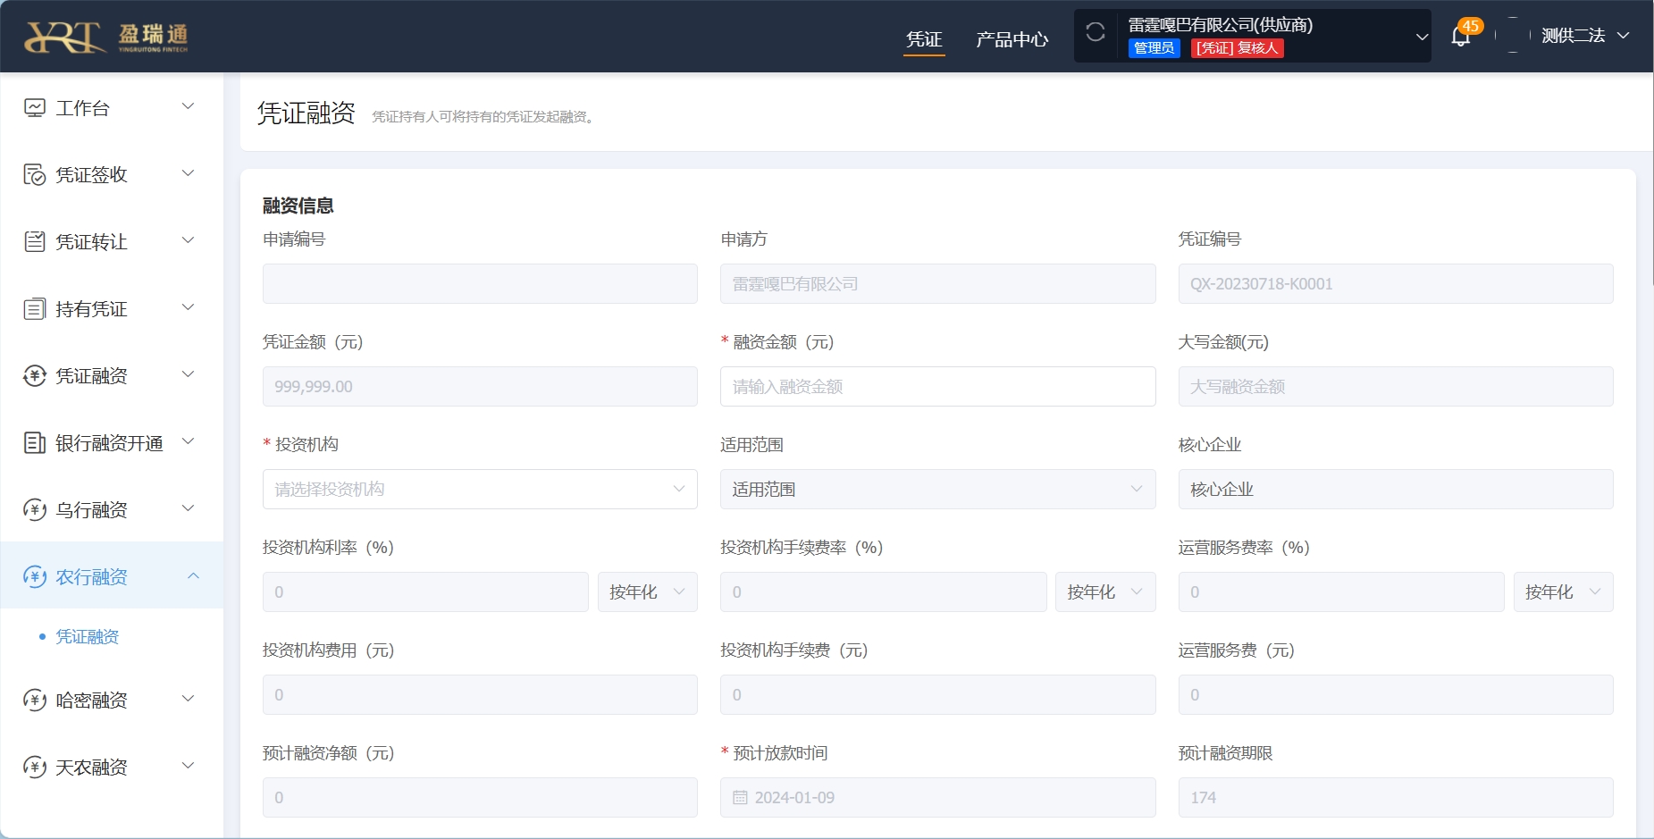Screen dimensions: 1654x839
Task: Click the 申请编号 field
Action: point(480,283)
